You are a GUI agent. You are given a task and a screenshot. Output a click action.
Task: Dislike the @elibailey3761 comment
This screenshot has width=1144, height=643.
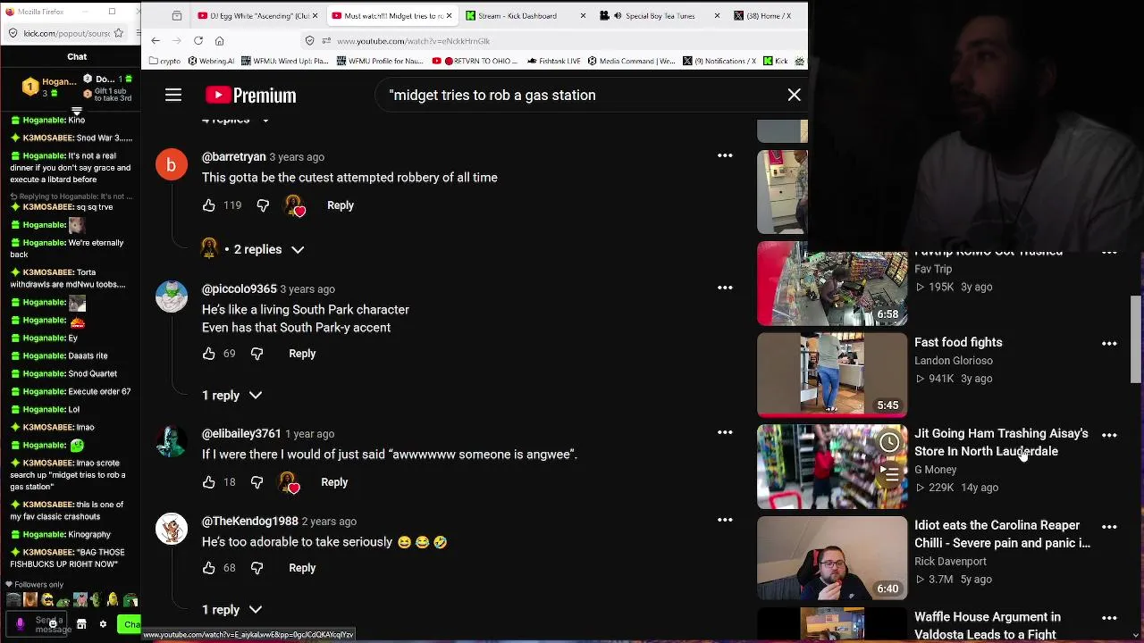(x=257, y=482)
